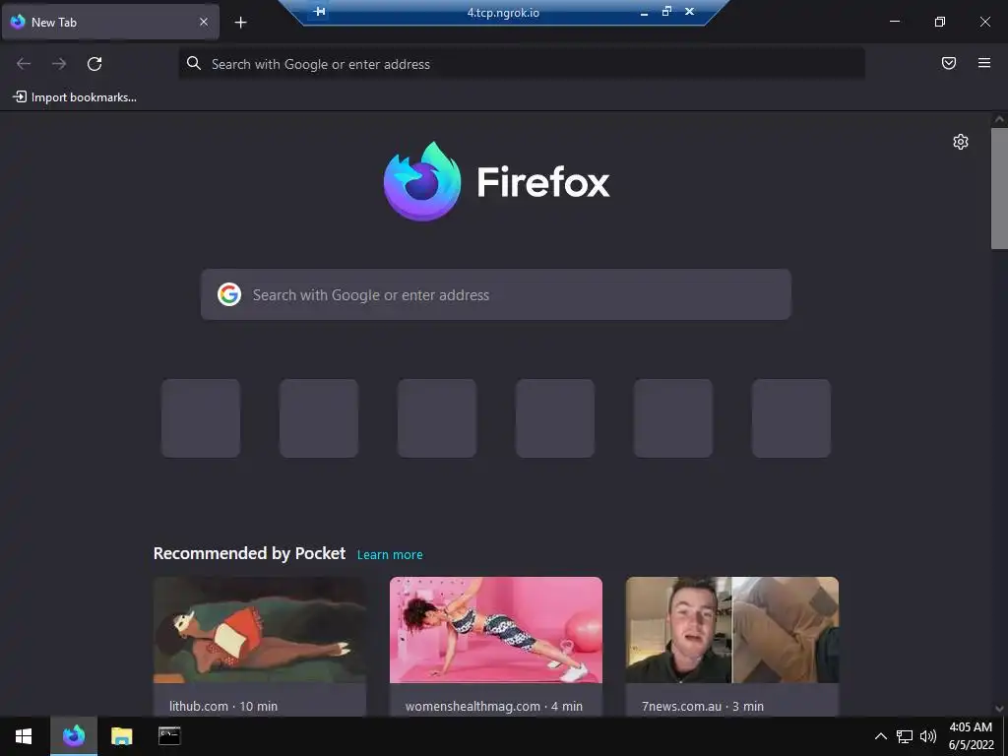Viewport: 1008px width, 756px height.
Task: Show hidden system tray icons
Action: [x=881, y=736]
